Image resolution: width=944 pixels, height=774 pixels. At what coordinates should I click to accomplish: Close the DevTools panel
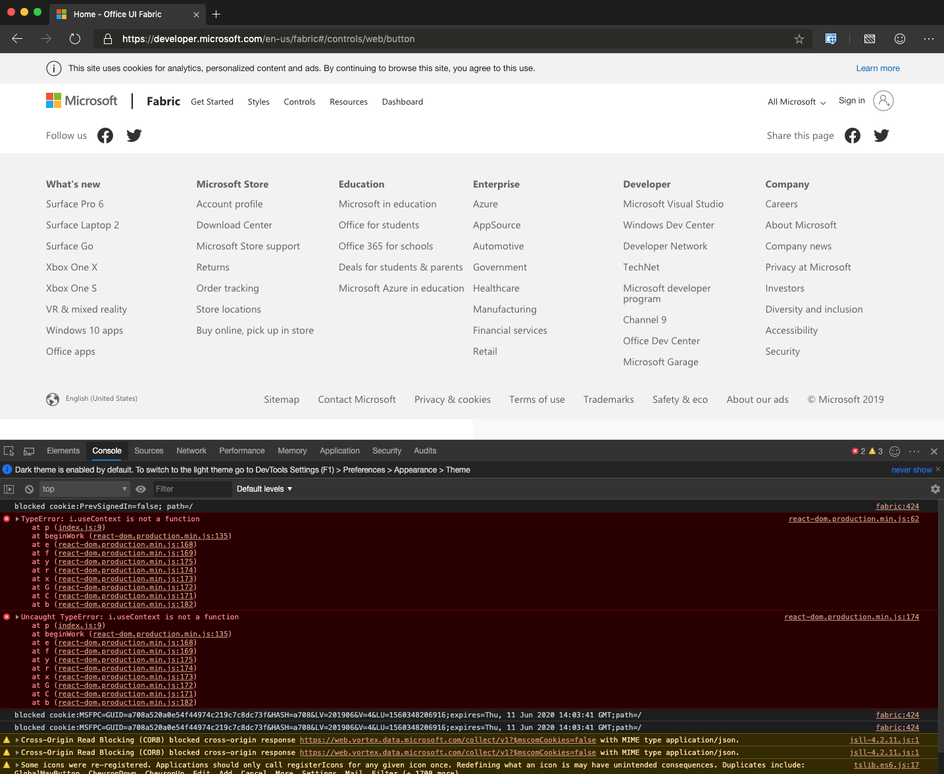934,451
